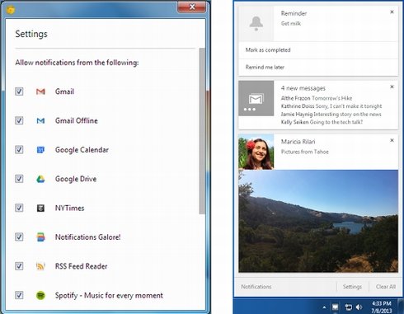Click the RSS Feed Reader orange icon

click(40, 266)
